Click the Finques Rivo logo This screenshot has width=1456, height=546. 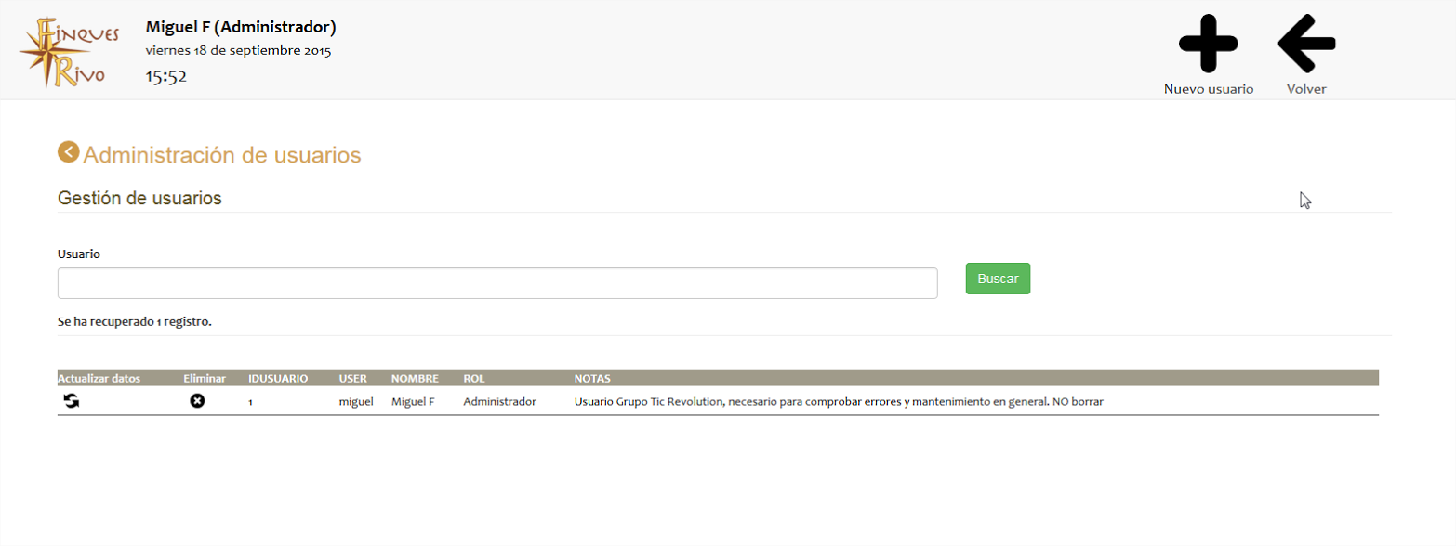pyautogui.click(x=70, y=51)
